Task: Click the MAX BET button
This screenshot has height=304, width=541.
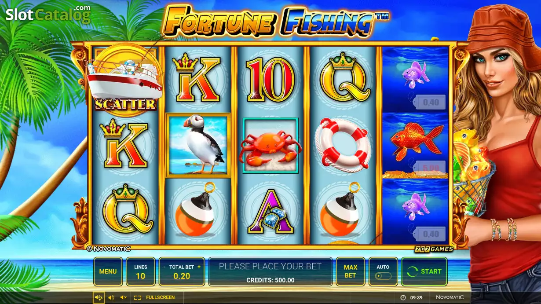Action: [351, 271]
